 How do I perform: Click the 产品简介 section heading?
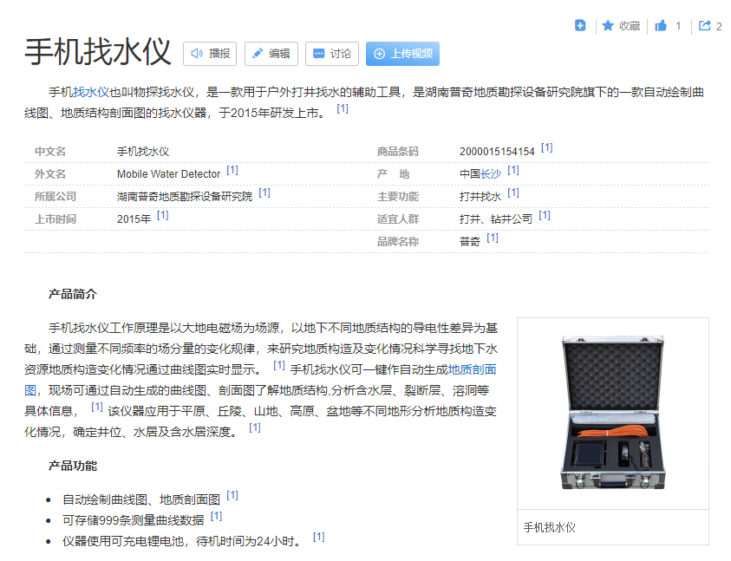[x=73, y=294]
